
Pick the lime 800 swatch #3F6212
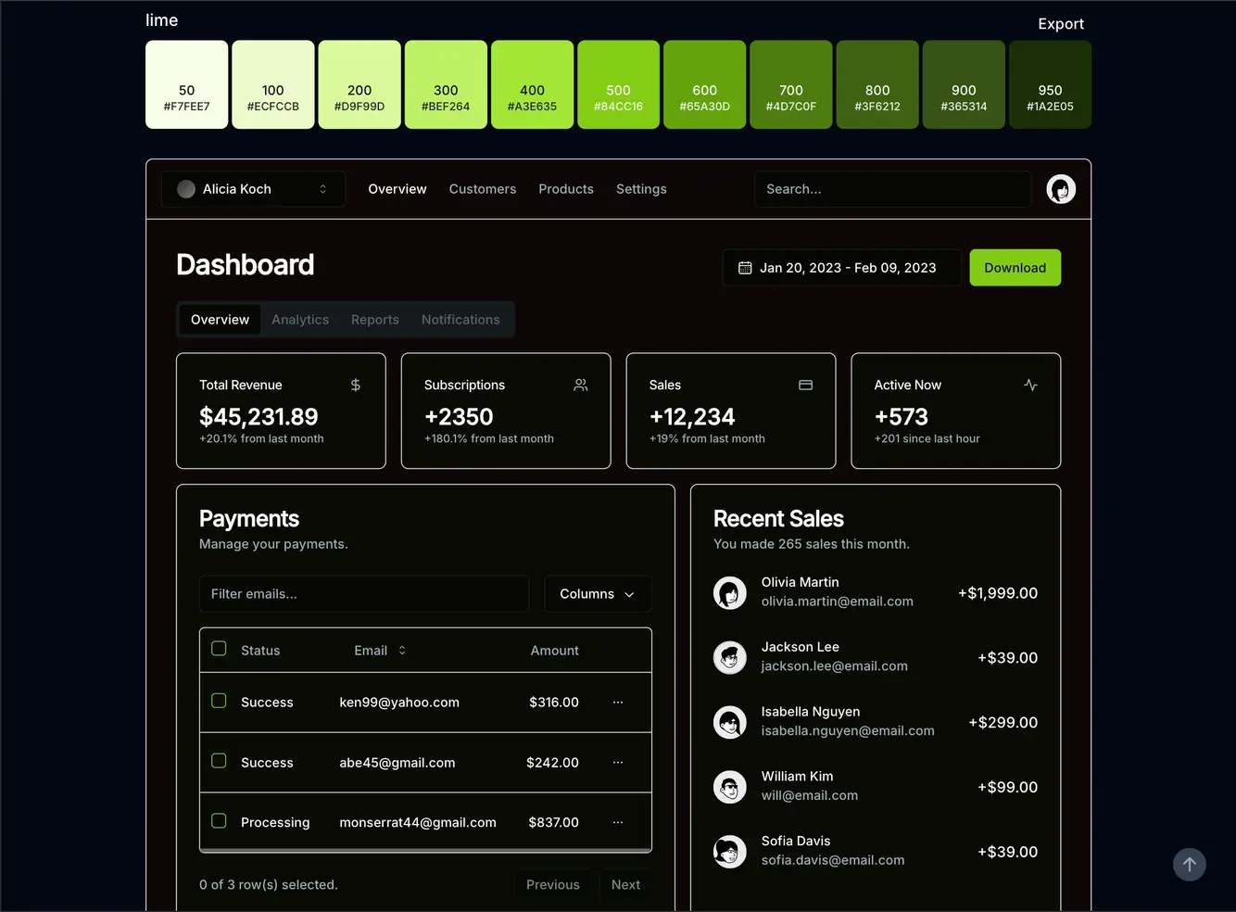tap(877, 84)
